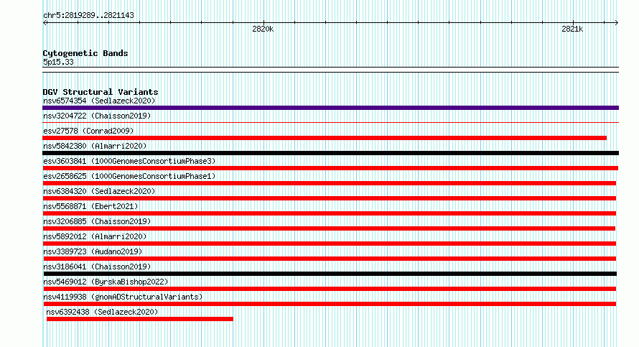Click the esv27578 (Conrad2009) label

pos(88,131)
